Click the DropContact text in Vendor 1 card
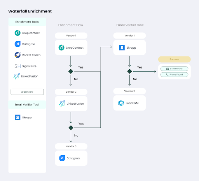The image size is (199, 181). (75, 47)
